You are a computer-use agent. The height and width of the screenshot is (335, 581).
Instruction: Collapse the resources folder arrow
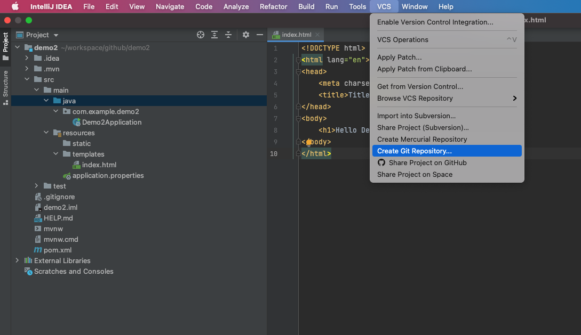(46, 133)
